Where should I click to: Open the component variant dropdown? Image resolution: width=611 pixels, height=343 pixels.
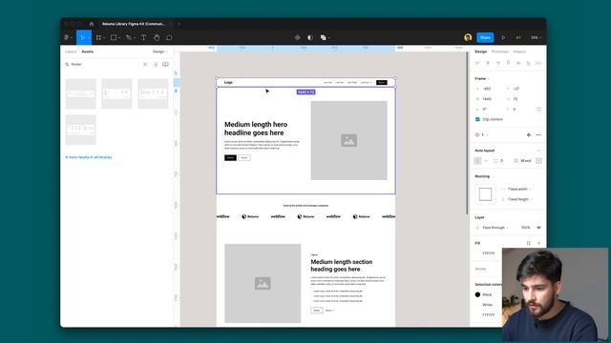coord(482,135)
